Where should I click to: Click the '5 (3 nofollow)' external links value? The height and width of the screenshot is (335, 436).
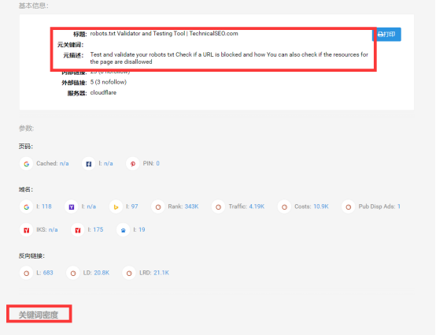coord(109,82)
